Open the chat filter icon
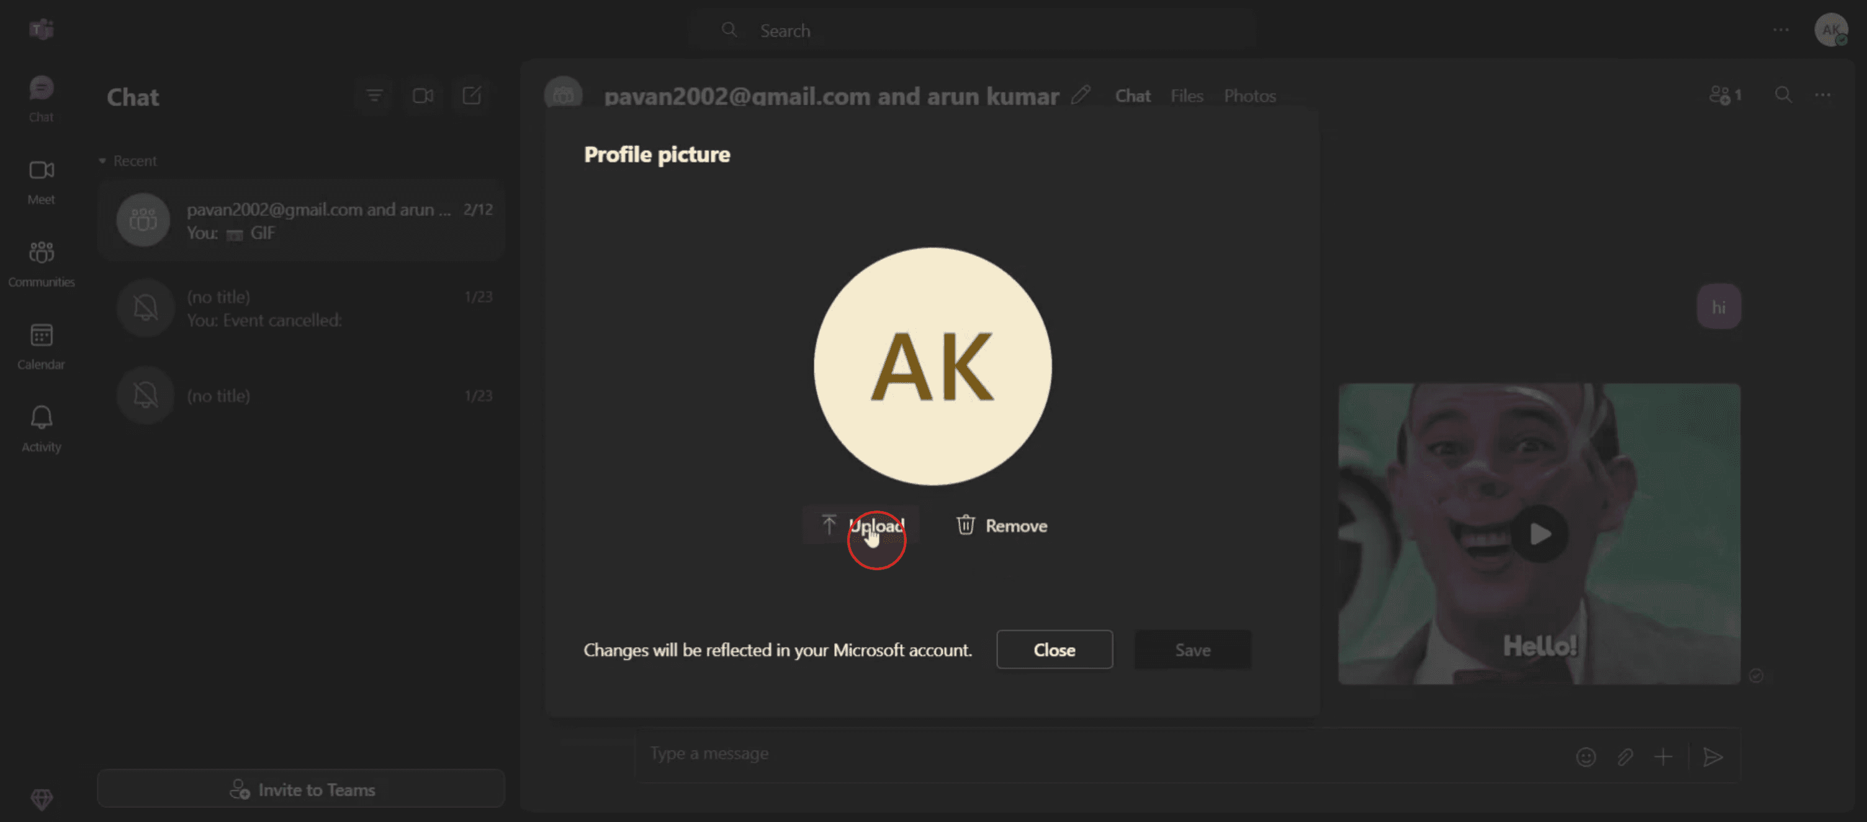 click(x=374, y=96)
